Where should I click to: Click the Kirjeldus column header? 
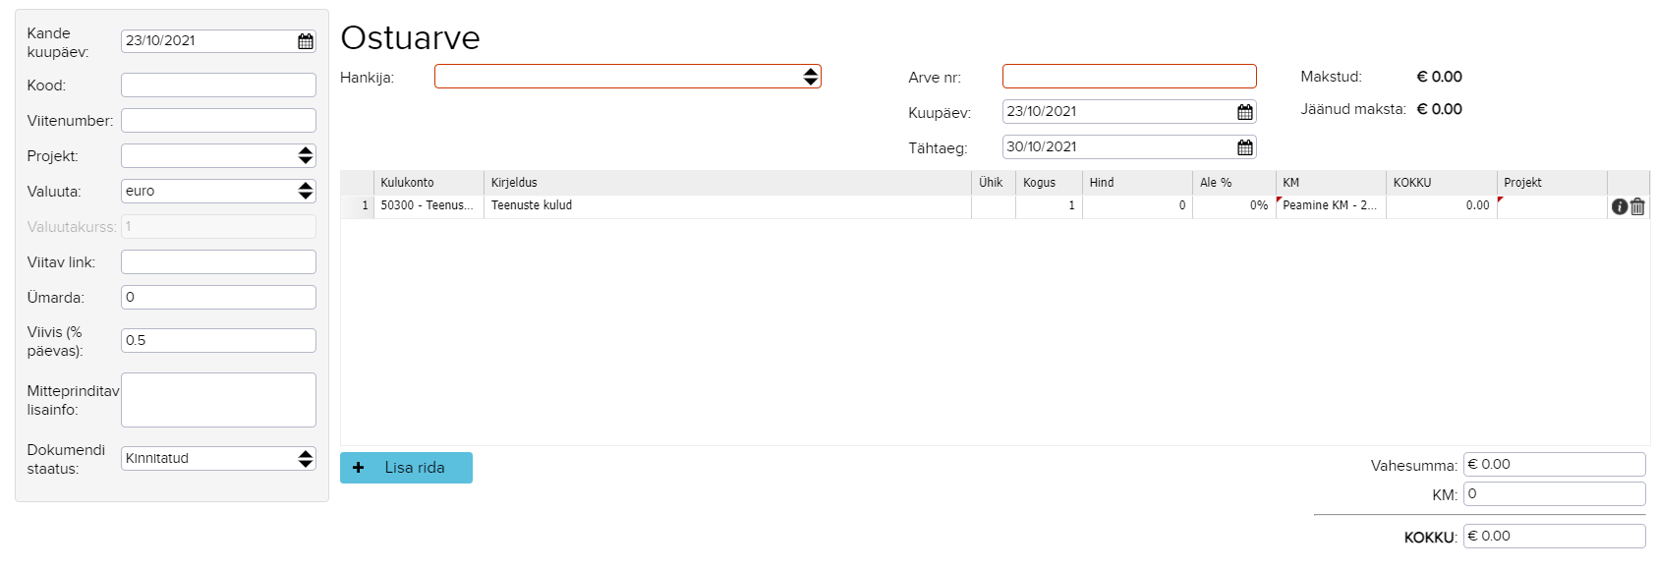click(x=727, y=183)
